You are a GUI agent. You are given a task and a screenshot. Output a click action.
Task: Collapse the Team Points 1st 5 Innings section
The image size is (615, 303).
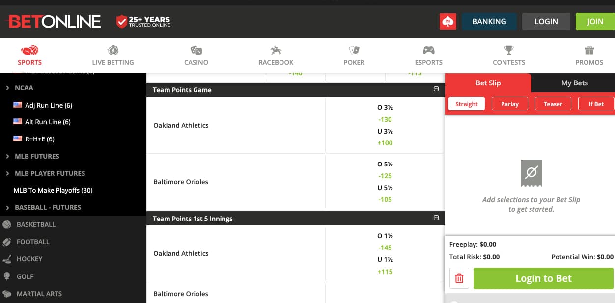tap(436, 218)
